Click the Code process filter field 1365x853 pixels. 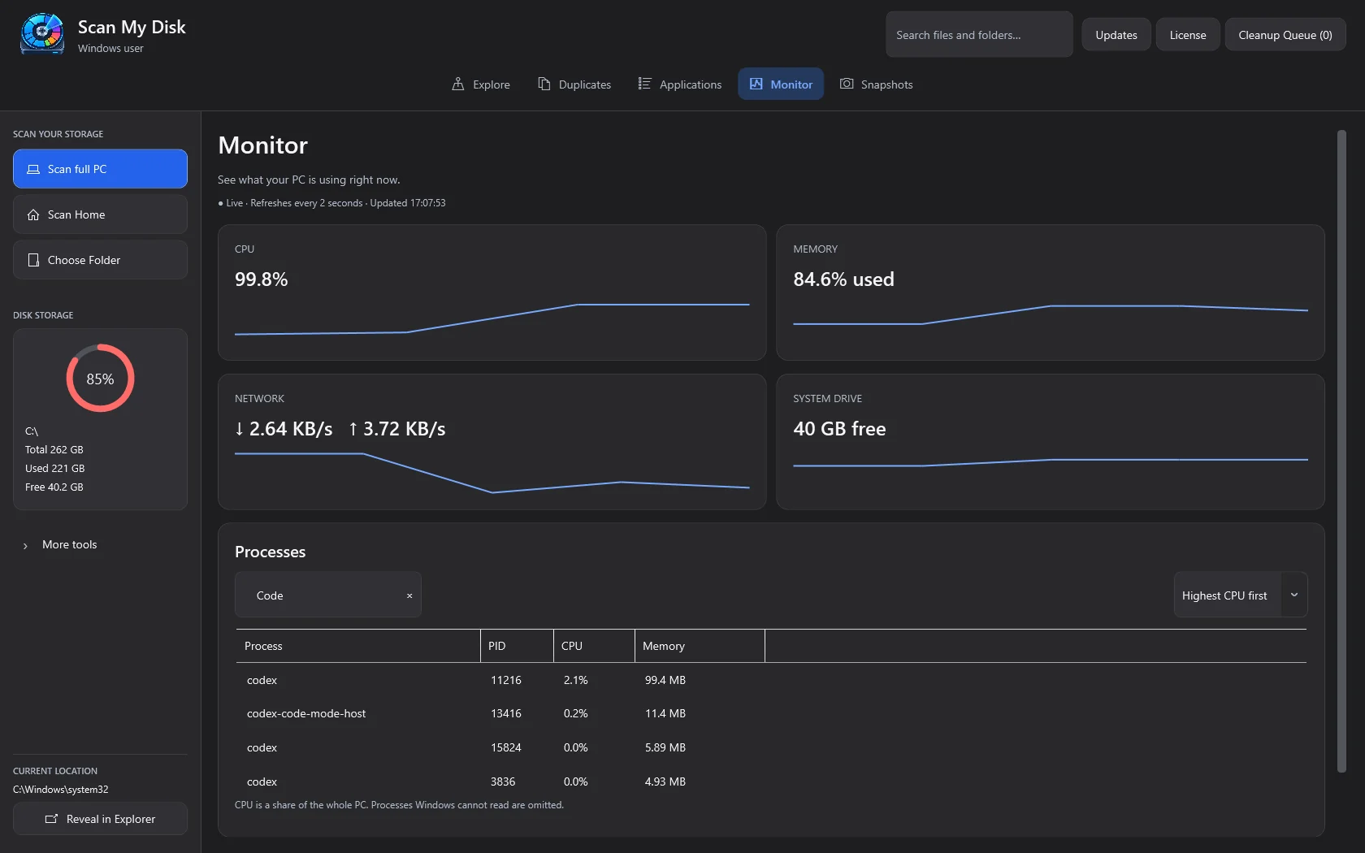pos(328,595)
